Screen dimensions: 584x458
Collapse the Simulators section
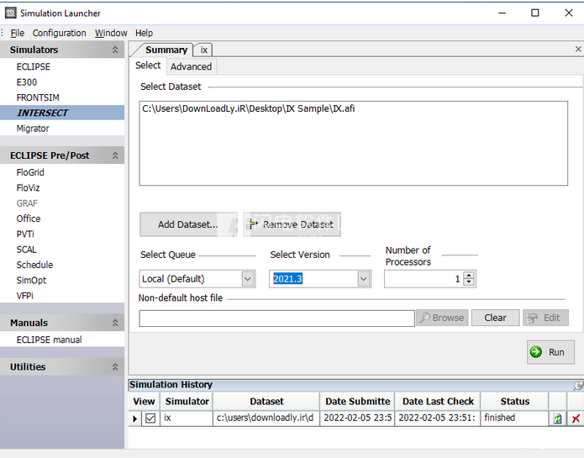click(115, 50)
